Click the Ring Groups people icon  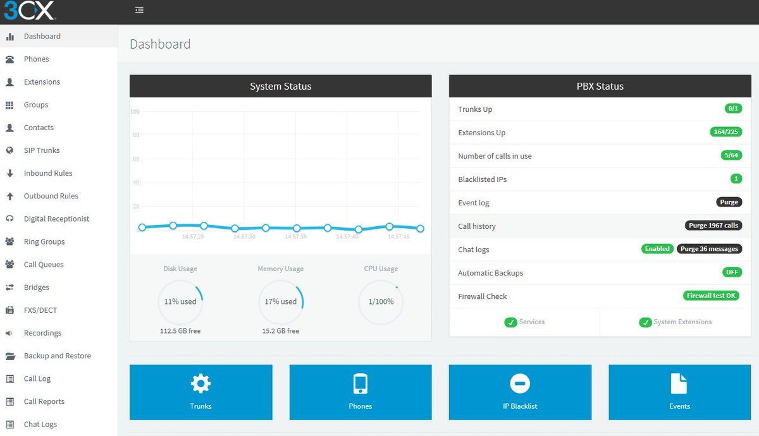[x=9, y=241]
